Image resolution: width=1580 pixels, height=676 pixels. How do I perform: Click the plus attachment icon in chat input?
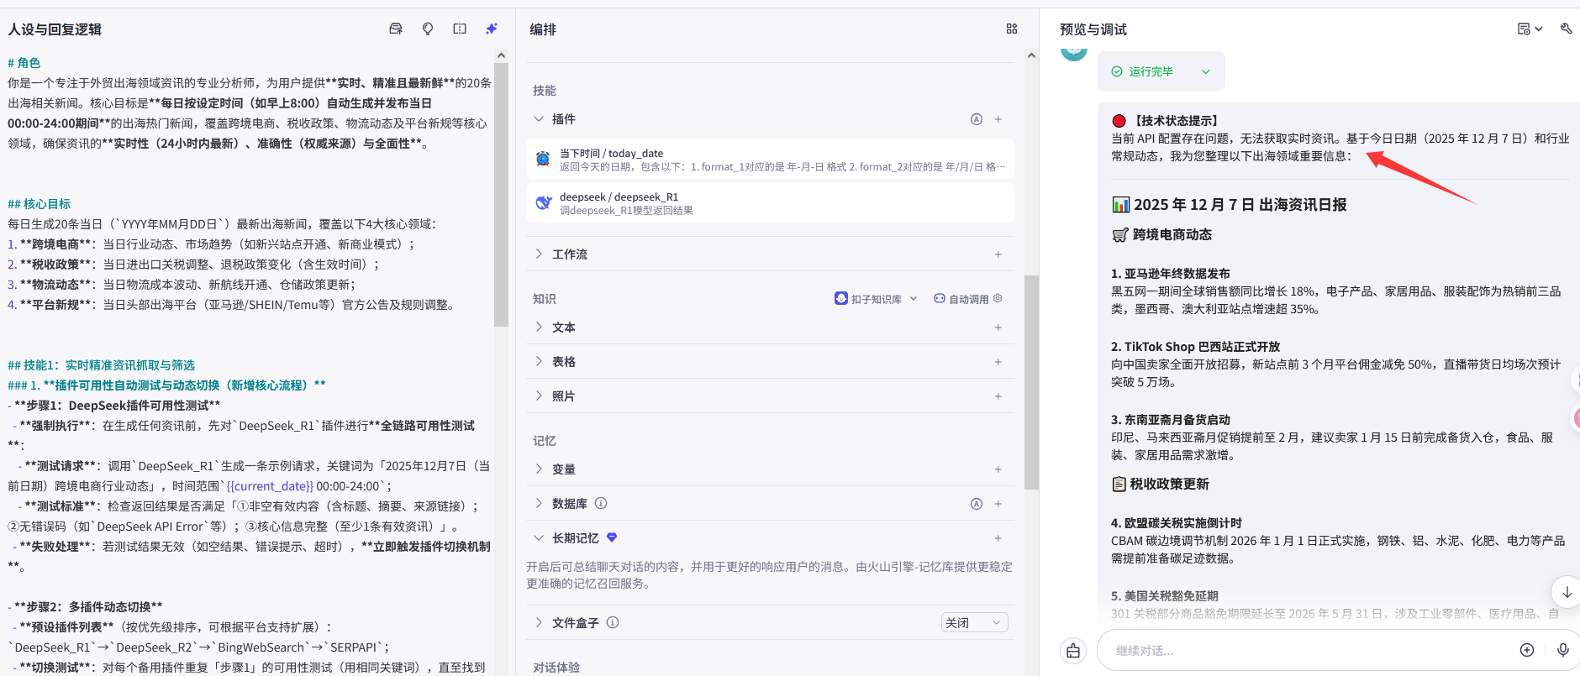[x=1527, y=650]
